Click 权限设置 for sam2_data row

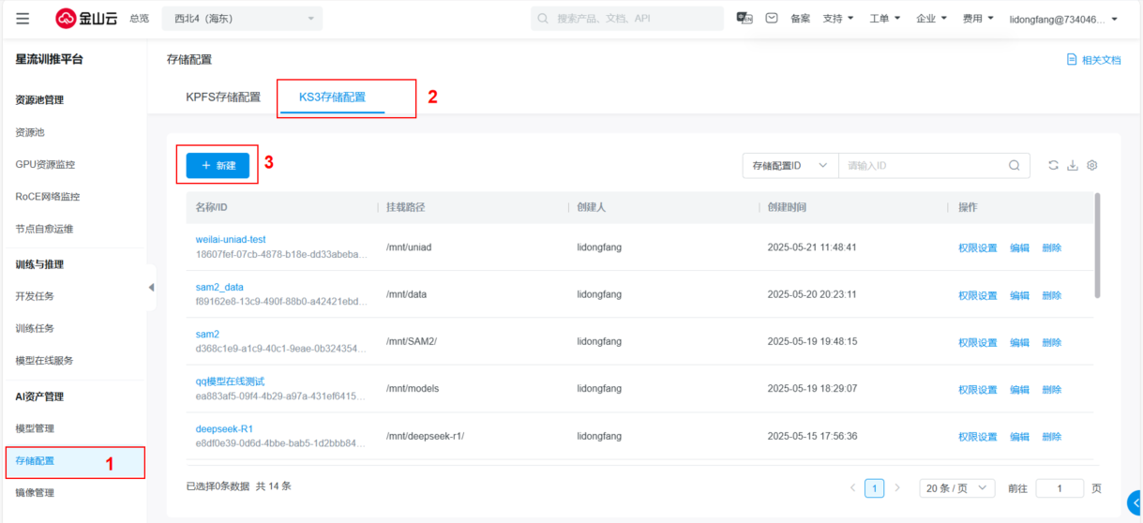tap(977, 295)
